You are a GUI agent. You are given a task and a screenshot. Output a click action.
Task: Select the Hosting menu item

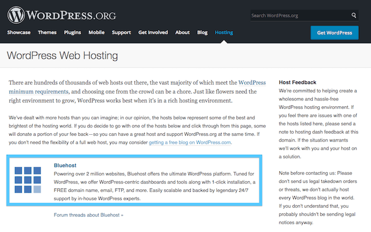[x=224, y=32]
